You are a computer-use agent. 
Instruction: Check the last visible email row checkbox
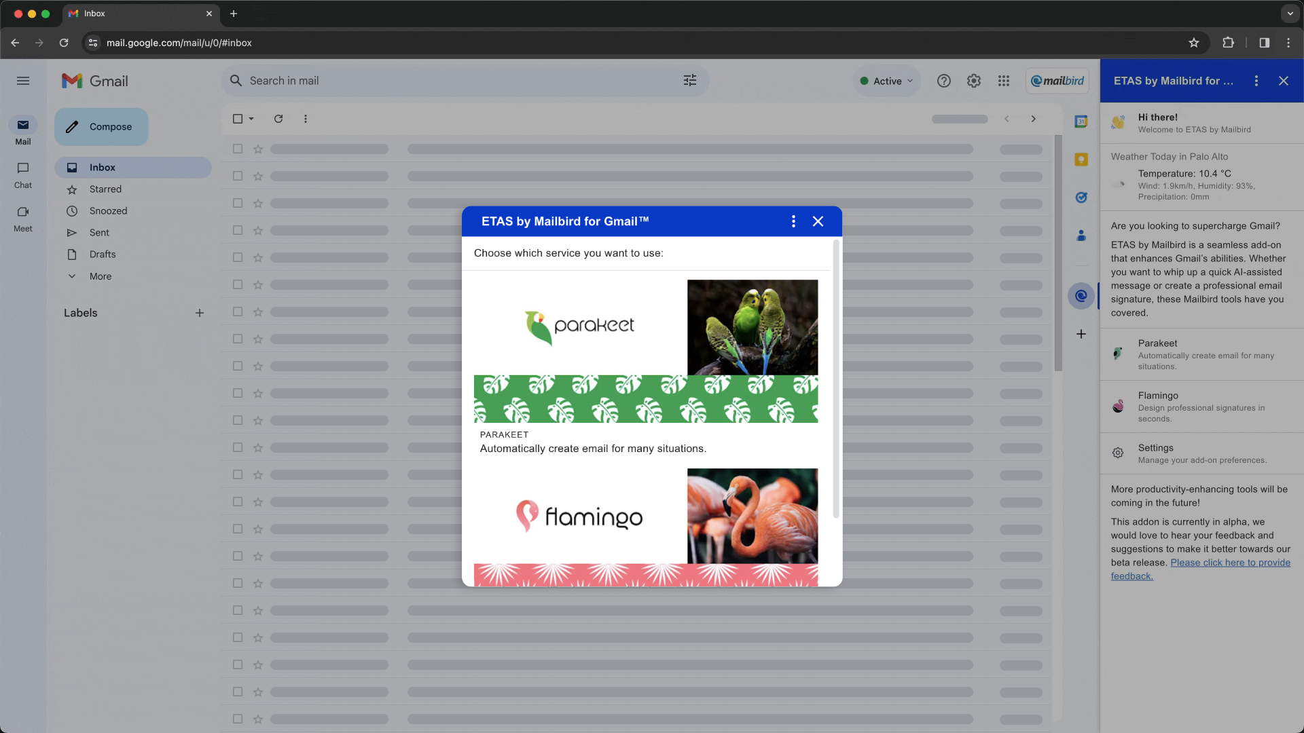click(238, 719)
